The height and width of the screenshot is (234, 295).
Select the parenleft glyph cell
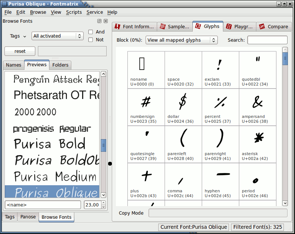(183, 144)
